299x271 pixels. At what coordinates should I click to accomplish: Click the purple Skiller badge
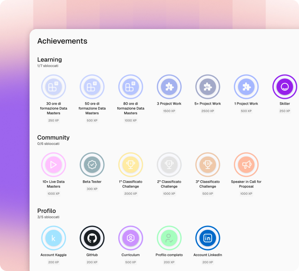click(285, 87)
